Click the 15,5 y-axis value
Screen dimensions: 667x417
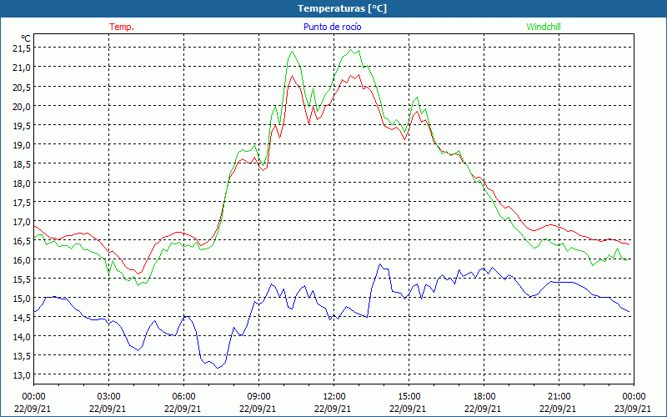point(22,279)
